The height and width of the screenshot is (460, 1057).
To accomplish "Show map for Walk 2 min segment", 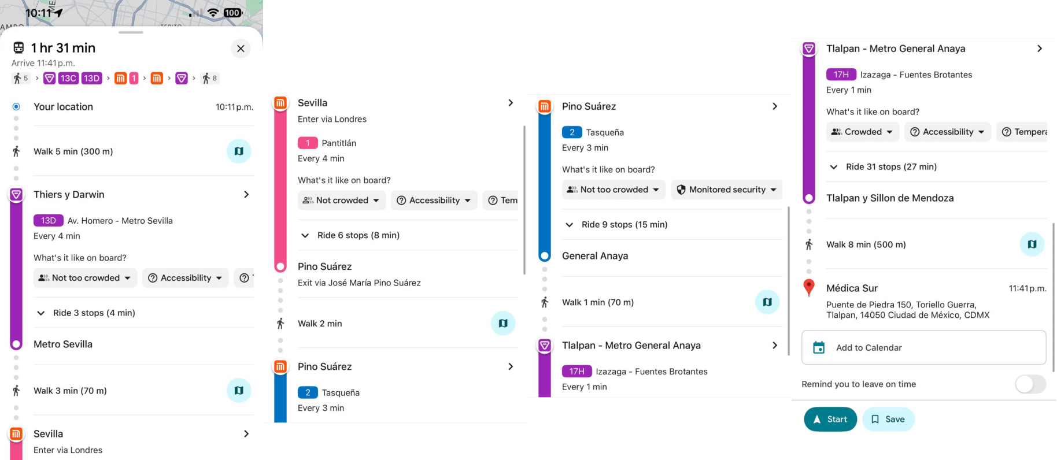I will [502, 324].
